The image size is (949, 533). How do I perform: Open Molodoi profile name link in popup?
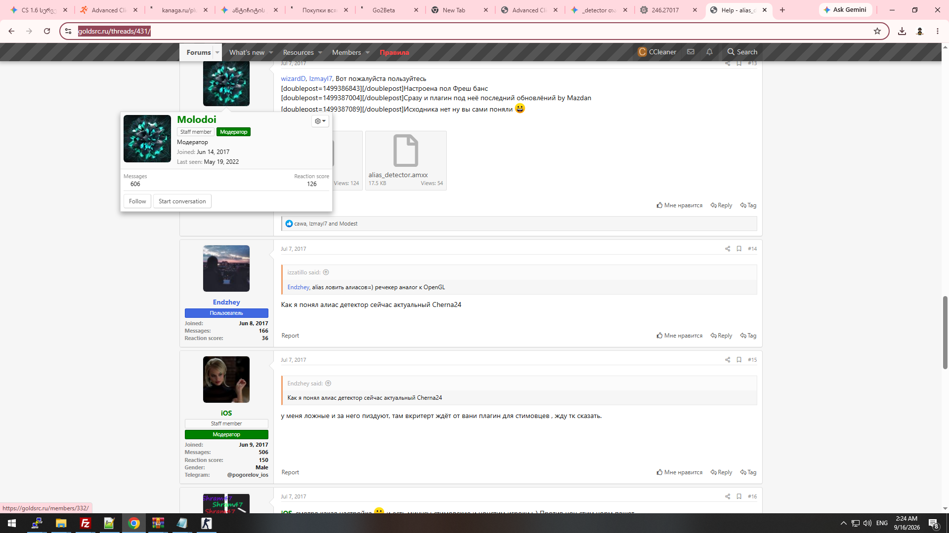coord(197,119)
